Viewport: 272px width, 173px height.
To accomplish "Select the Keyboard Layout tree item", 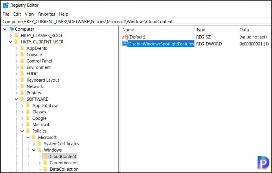I will (43, 80).
